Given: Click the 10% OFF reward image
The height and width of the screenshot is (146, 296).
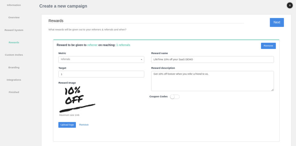Looking at the screenshot, I should [x=77, y=99].
